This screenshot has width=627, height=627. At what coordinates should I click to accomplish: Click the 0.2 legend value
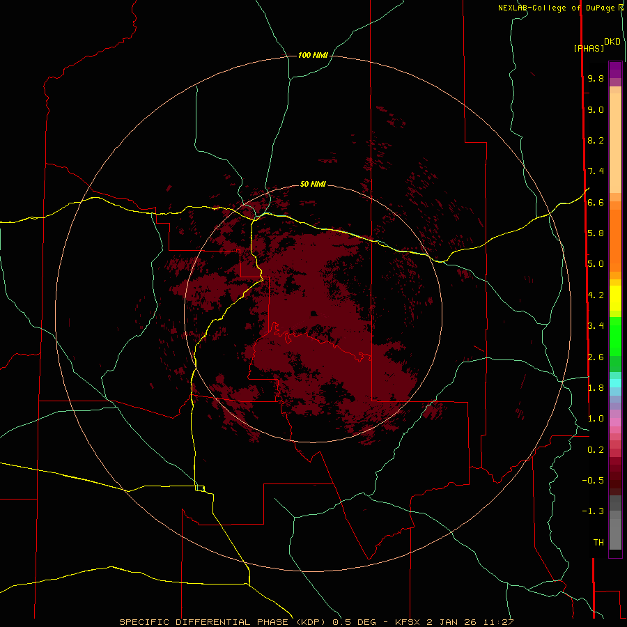point(596,450)
